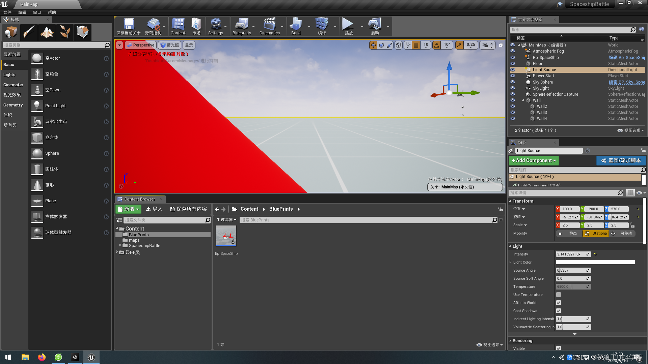Screen dimensions: 648x364
Task: Open 编辑 Bp_SpaceShip from World Outliner
Action: click(x=627, y=57)
